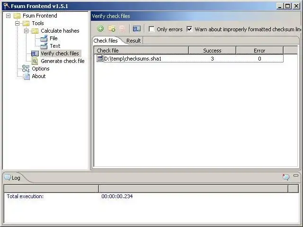The image size is (303, 227).
Task: Click the Generate check file tree icon
Action: point(35,61)
